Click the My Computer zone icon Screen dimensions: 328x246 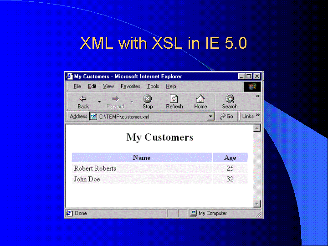(x=194, y=213)
